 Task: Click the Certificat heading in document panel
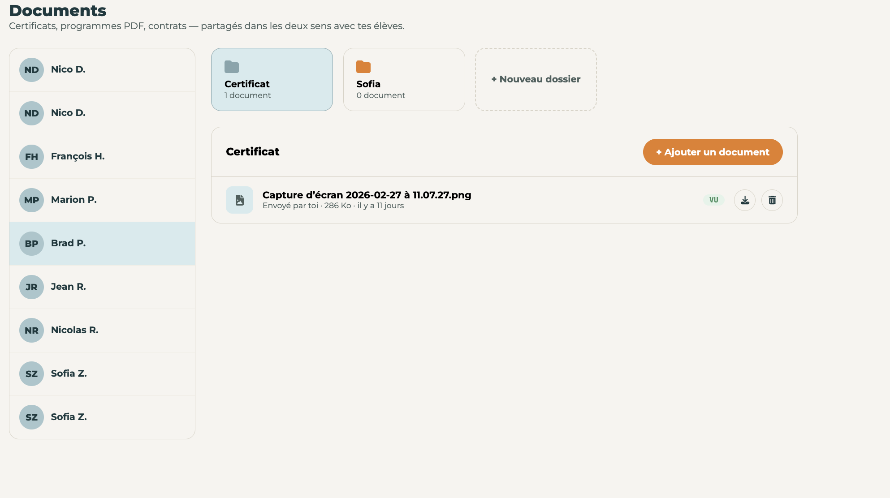[253, 152]
